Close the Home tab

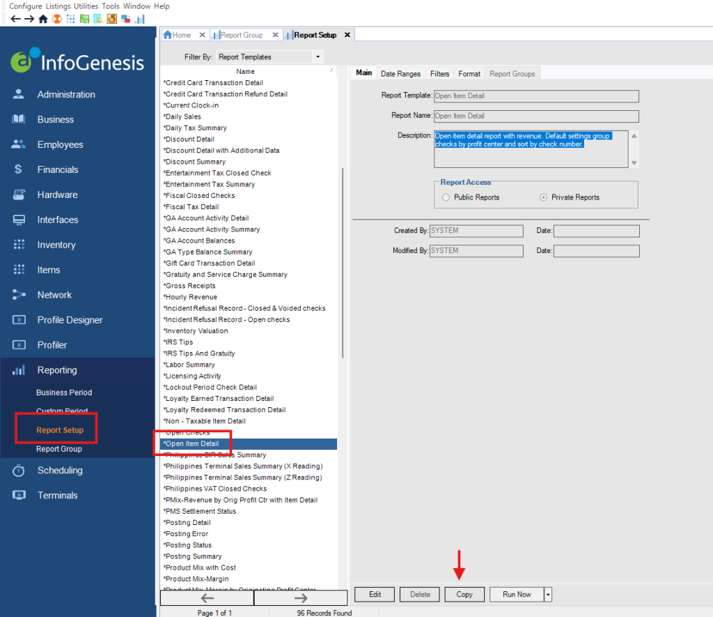pos(203,35)
